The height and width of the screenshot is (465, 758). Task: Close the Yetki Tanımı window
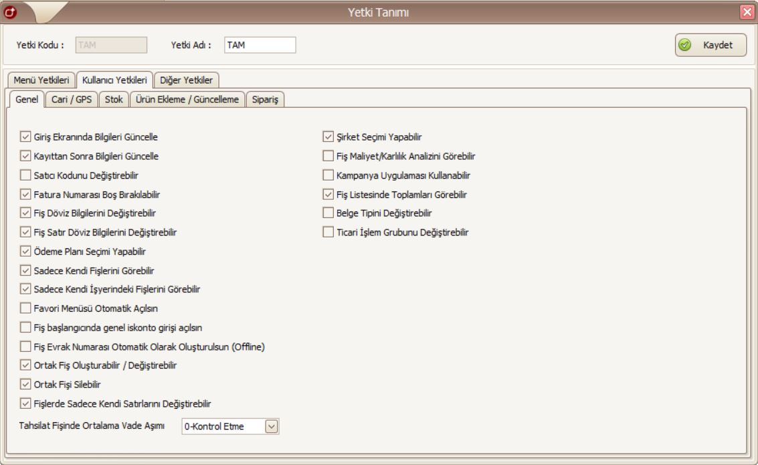(748, 11)
